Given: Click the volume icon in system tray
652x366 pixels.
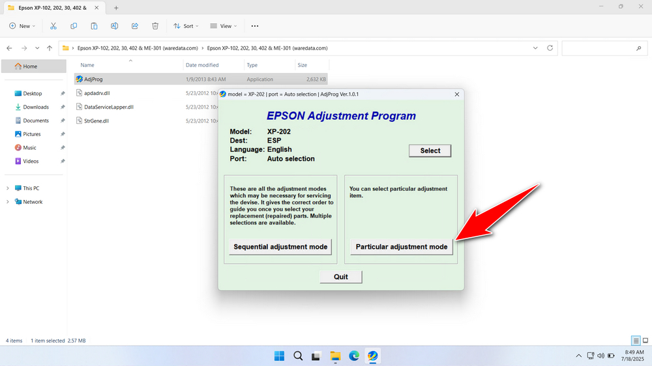Looking at the screenshot, I should click(x=601, y=356).
